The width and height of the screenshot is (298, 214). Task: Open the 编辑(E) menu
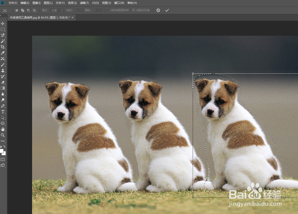(x=25, y=3)
